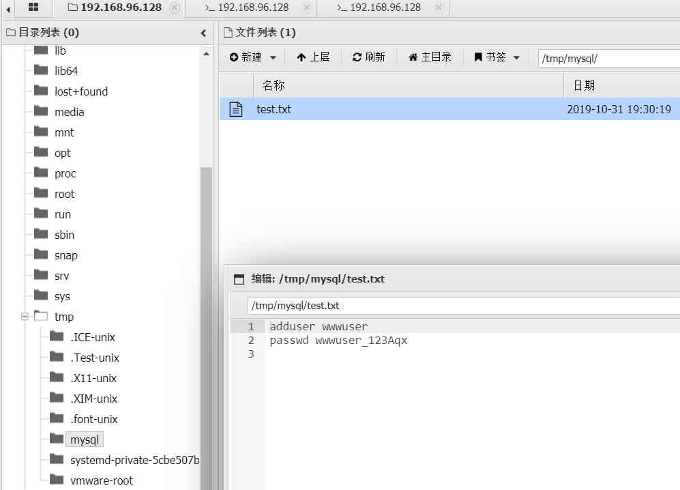Open the lib folder in tree
Viewport: 680px width, 490px height.
pyautogui.click(x=60, y=51)
